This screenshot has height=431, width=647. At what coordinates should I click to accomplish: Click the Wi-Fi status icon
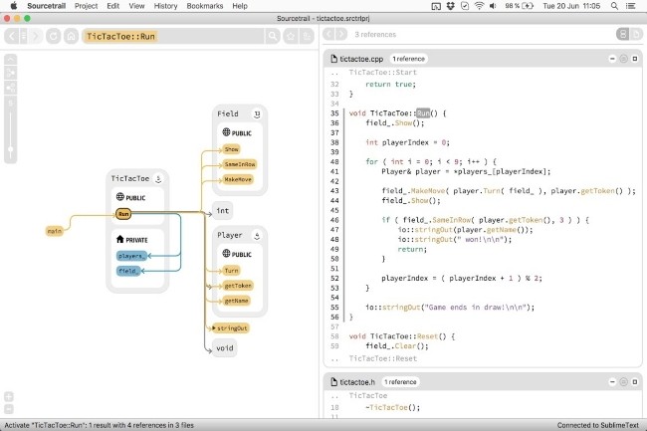(479, 6)
